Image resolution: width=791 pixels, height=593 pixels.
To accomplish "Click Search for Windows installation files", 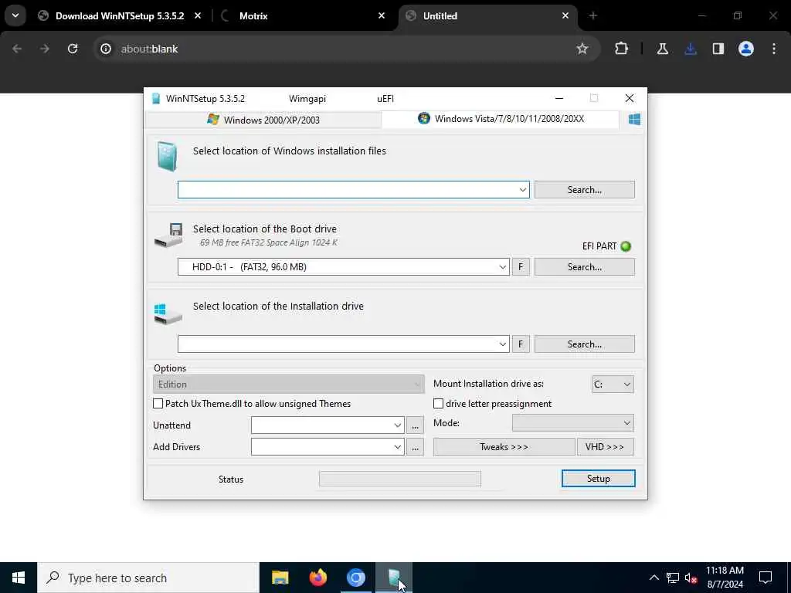I will point(585,190).
